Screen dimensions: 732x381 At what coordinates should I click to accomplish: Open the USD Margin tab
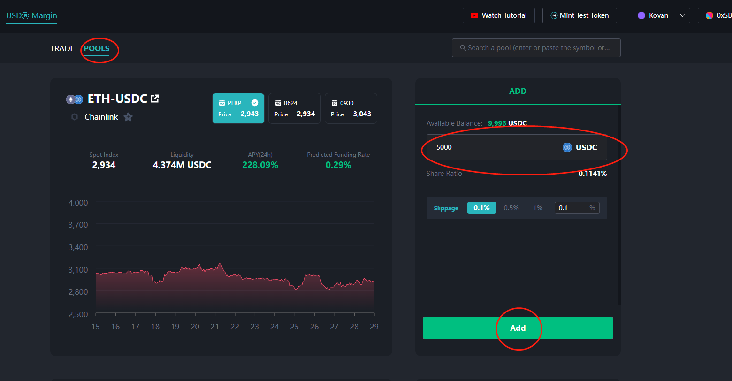tap(31, 15)
